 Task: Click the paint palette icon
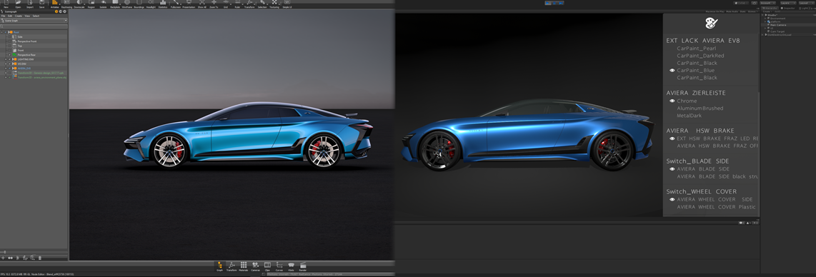point(711,24)
